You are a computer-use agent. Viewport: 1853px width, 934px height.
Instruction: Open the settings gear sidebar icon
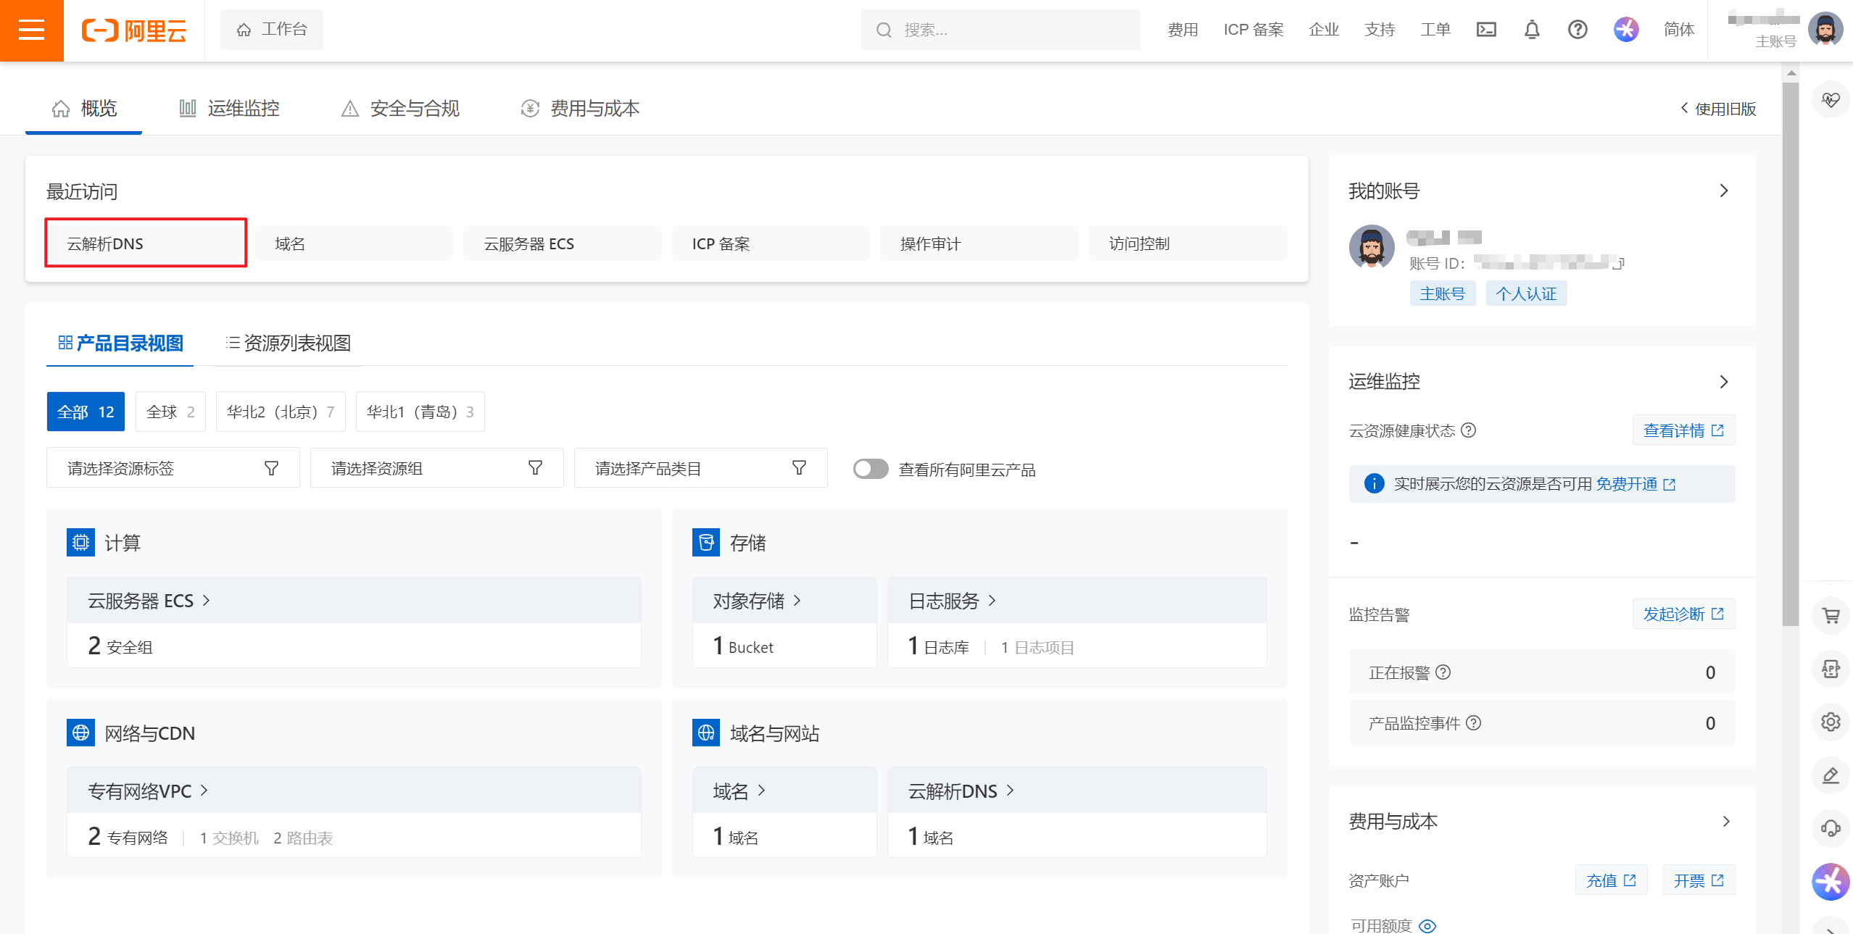pos(1831,722)
